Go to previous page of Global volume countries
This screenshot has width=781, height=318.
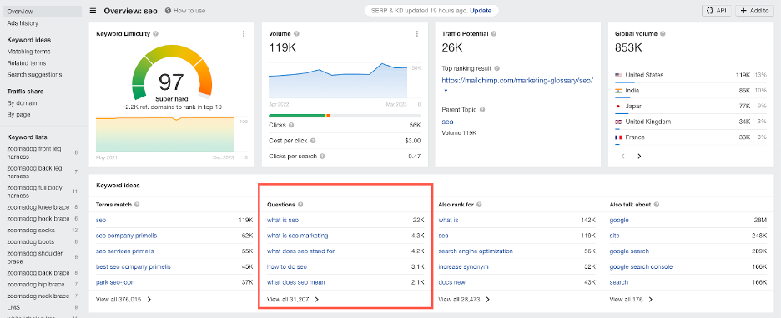[x=622, y=156]
